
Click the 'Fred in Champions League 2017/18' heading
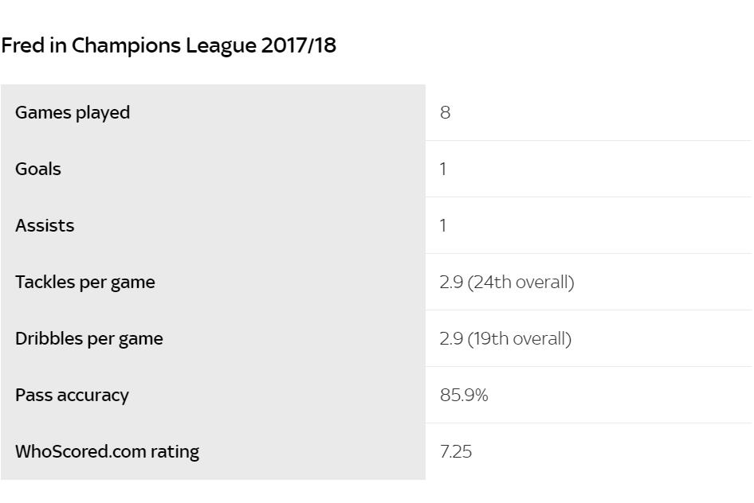(x=168, y=46)
